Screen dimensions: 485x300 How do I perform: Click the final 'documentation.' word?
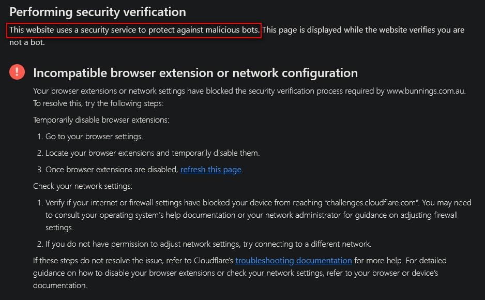60,285
